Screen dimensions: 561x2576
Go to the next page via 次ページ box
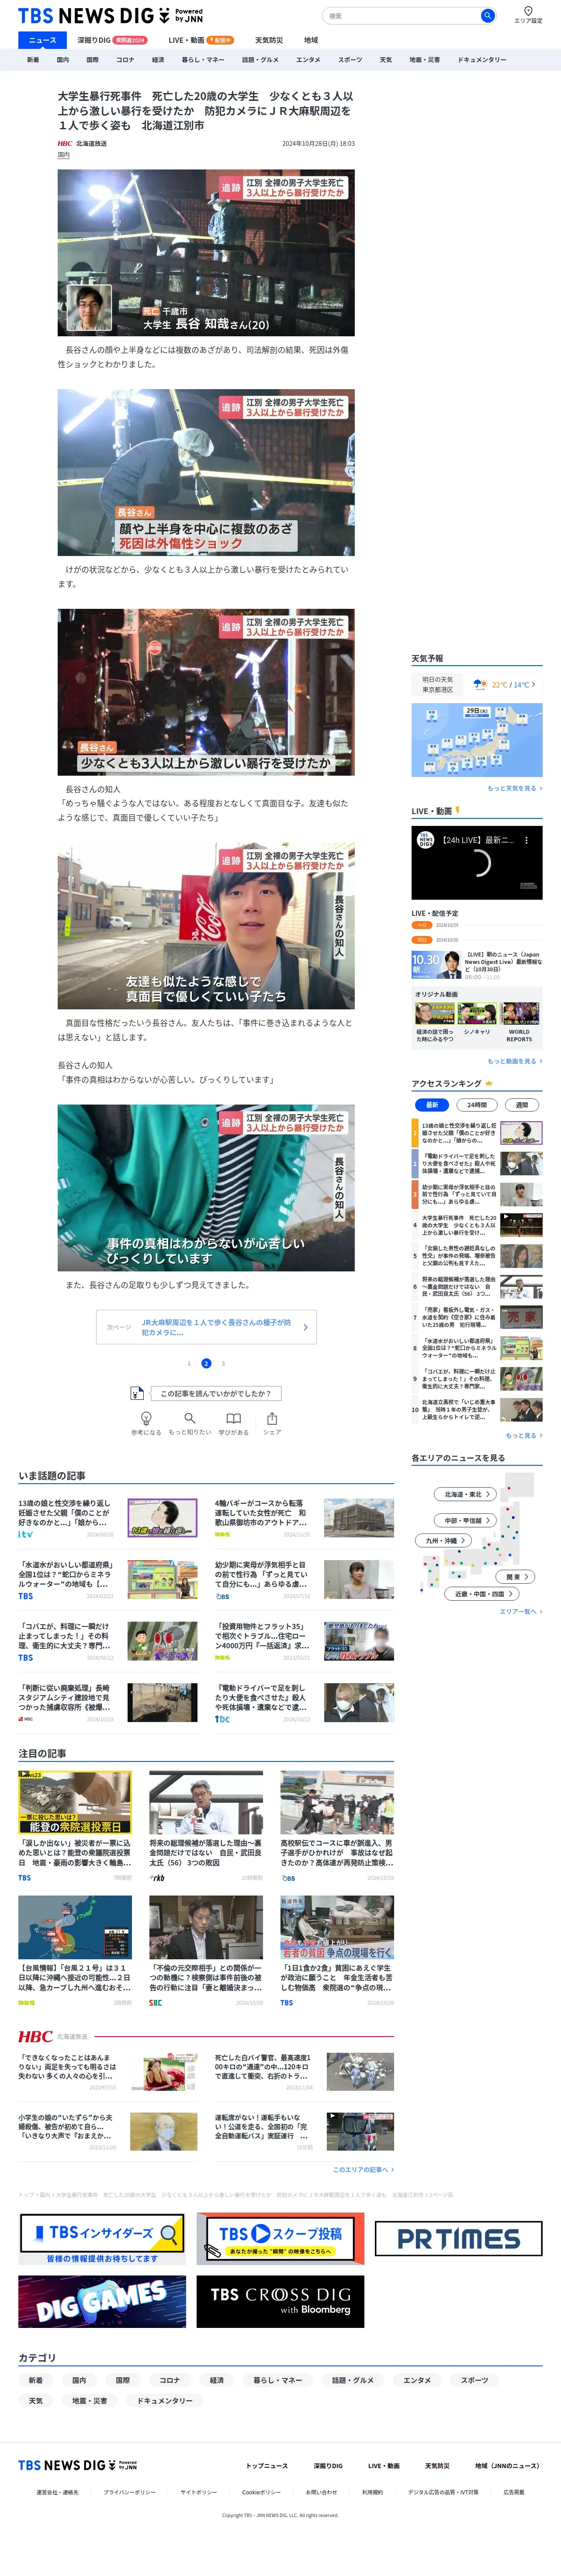click(x=206, y=1327)
